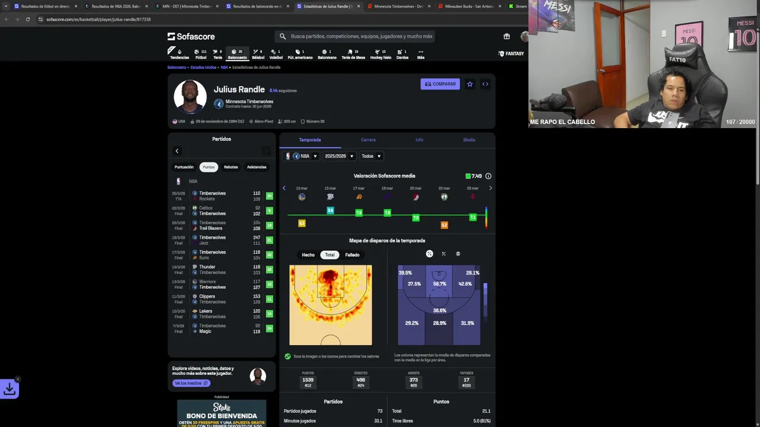Click the download arrow icon
The width and height of the screenshot is (760, 427).
(x=9, y=389)
